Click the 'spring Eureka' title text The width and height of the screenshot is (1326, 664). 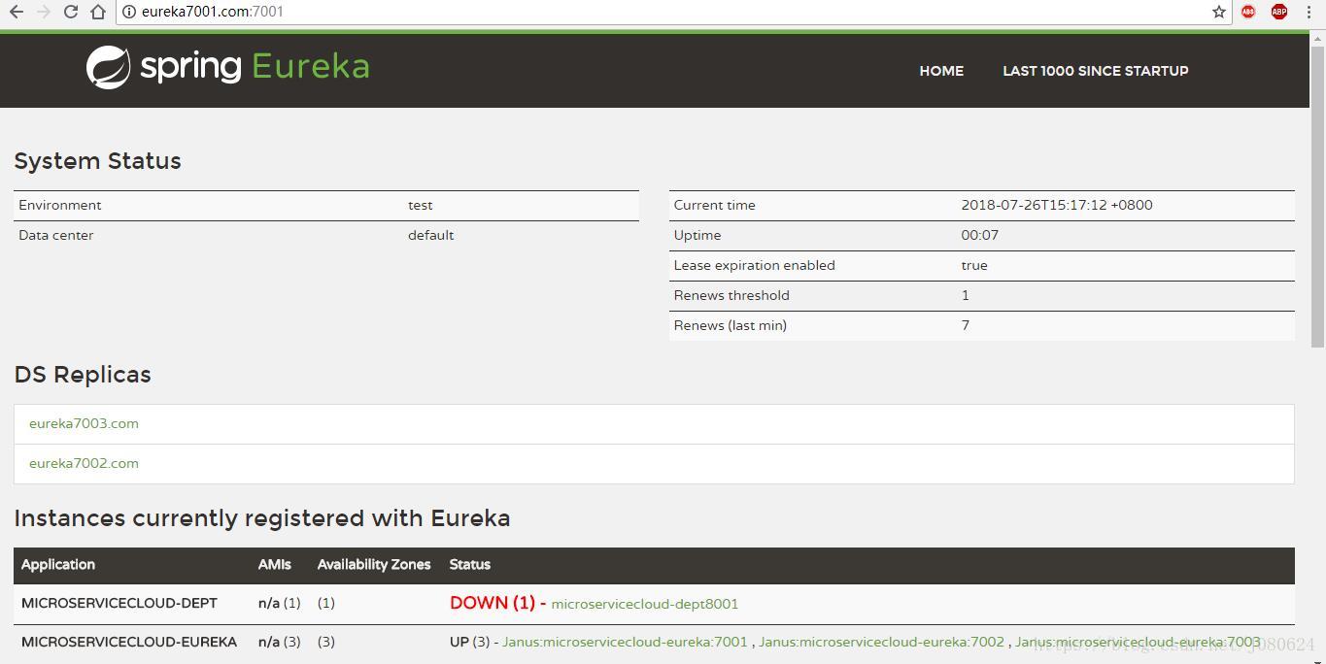[x=255, y=67]
